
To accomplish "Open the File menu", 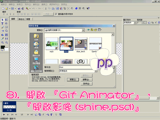I will pyautogui.click(x=4, y=4).
